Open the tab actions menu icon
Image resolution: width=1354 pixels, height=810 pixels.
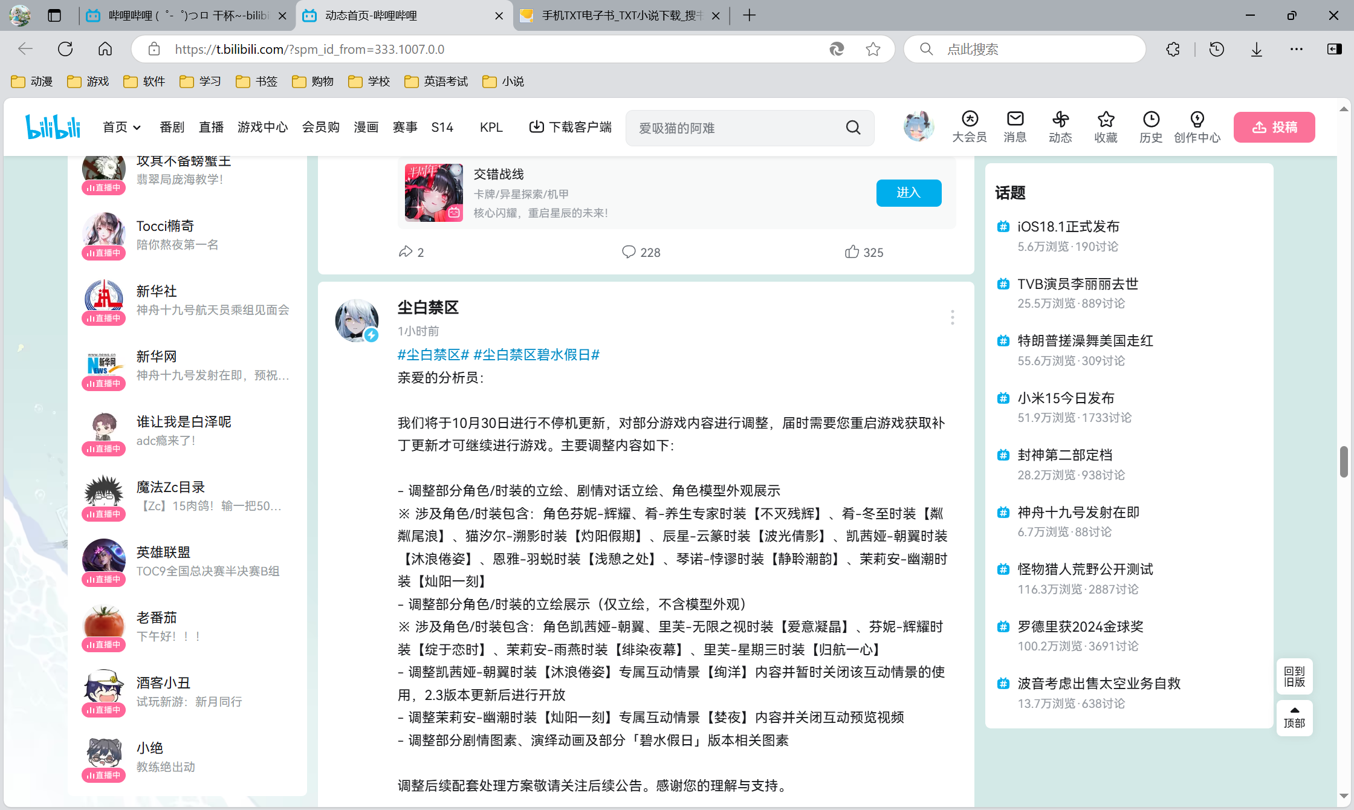coord(54,15)
